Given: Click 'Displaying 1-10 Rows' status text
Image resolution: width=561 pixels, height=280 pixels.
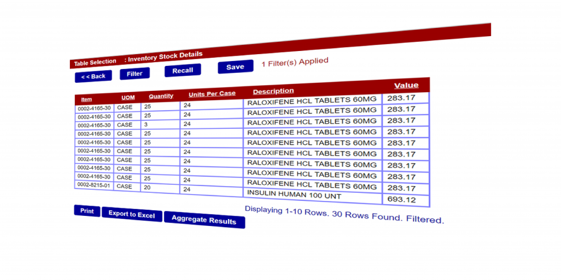Looking at the screenshot, I should click(x=287, y=211).
